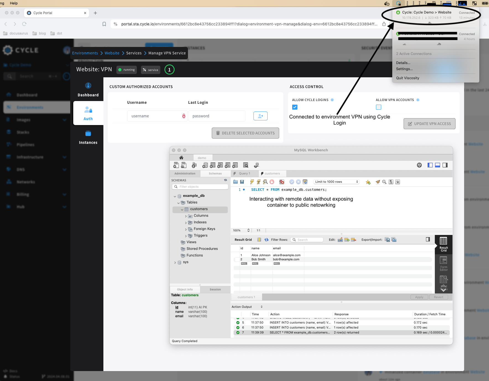Toggle the bottom output panel in Workbench
The width and height of the screenshot is (489, 381).
tap(438, 165)
